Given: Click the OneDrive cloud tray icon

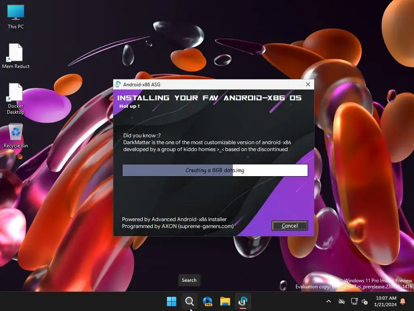Looking at the screenshot, I should click(342, 301).
